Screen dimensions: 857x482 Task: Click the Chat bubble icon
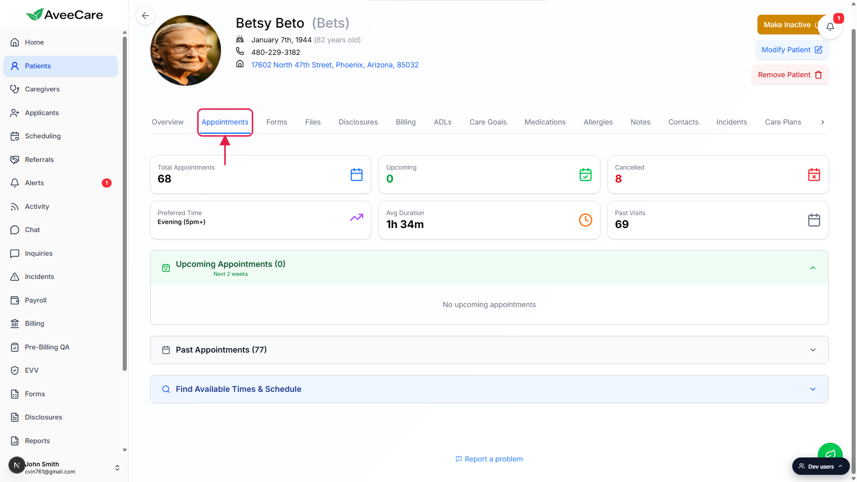click(x=15, y=230)
